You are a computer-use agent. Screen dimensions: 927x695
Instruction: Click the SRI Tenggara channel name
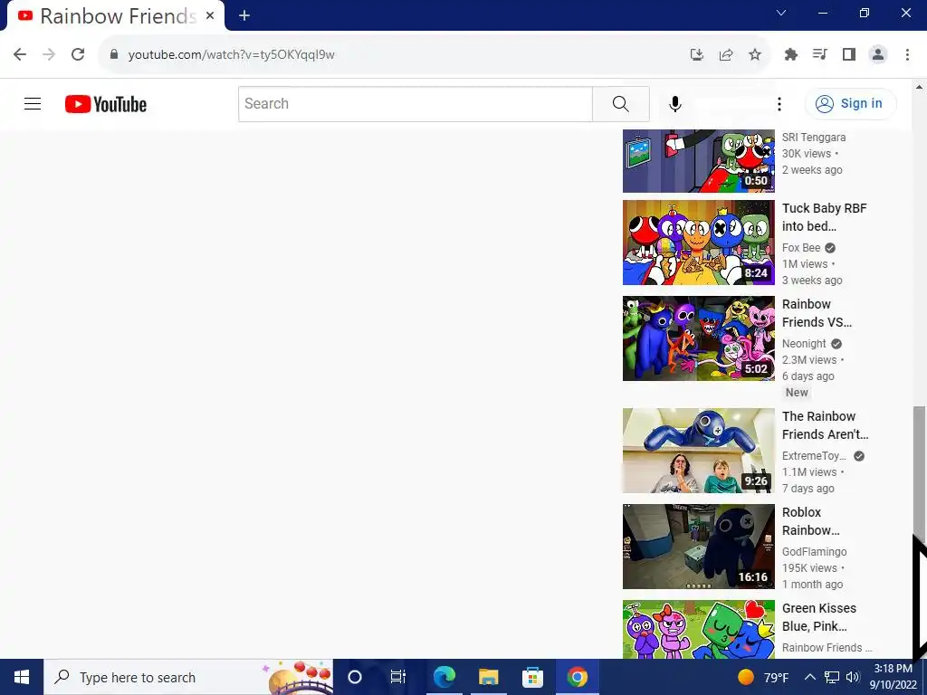point(814,138)
